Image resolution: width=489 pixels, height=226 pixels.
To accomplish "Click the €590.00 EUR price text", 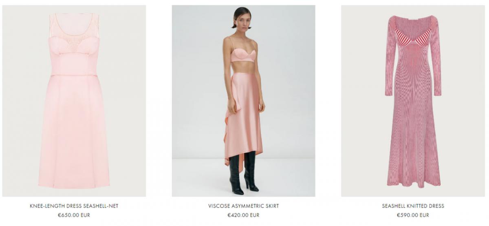I will [413, 215].
